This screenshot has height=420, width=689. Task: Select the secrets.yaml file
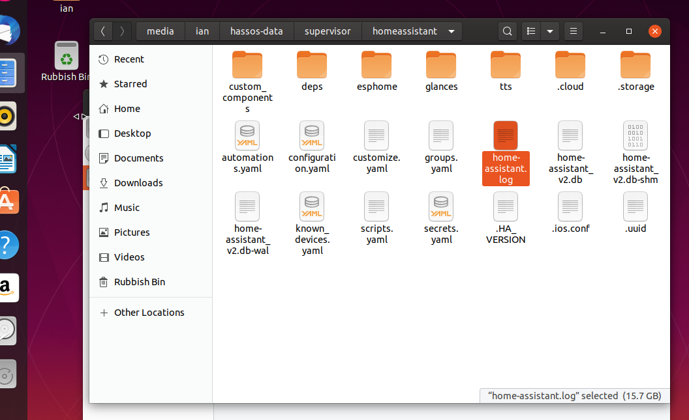coord(441,207)
